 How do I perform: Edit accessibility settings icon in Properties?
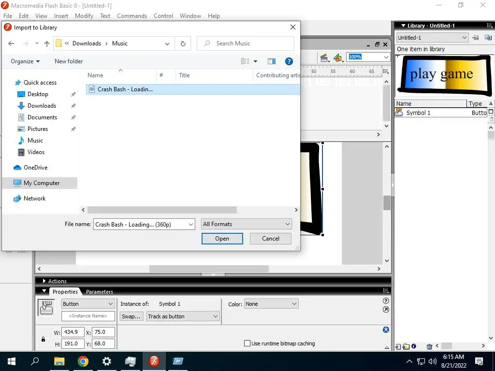386,329
